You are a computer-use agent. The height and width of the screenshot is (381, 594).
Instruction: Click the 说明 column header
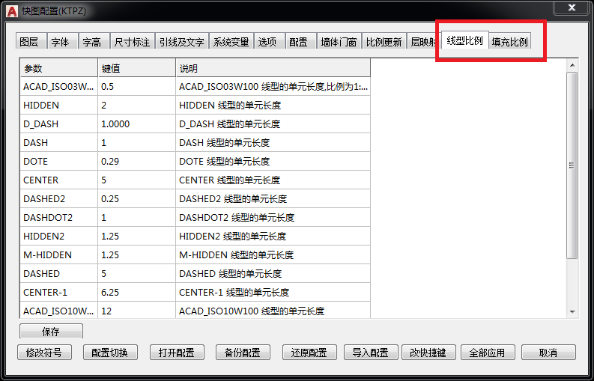[273, 68]
